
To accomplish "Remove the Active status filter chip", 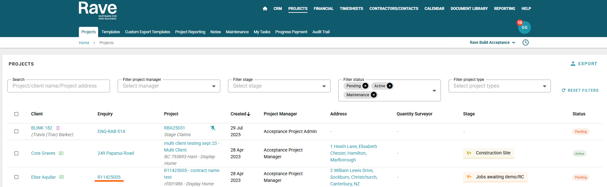I will click(390, 86).
